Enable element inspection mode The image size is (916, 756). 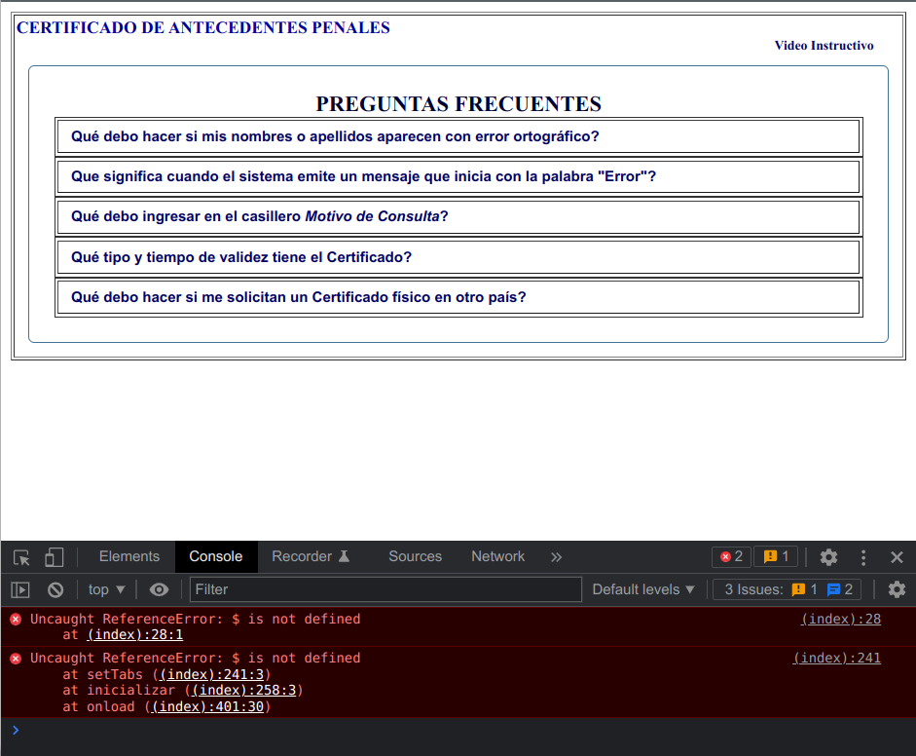[x=19, y=556]
